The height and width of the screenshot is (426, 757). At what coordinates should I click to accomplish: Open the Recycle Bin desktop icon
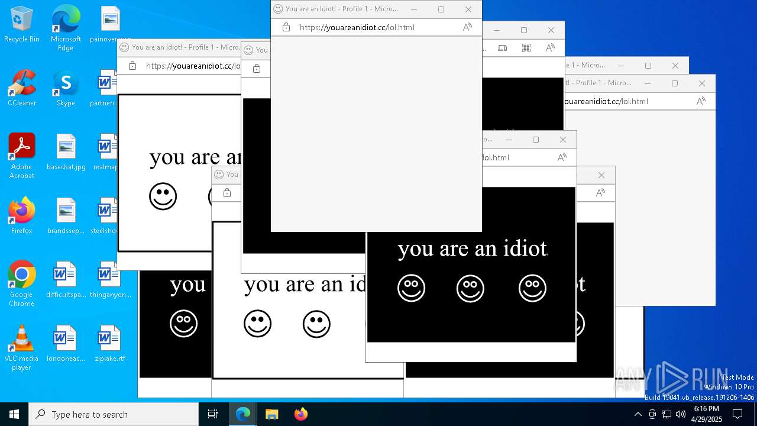click(22, 25)
